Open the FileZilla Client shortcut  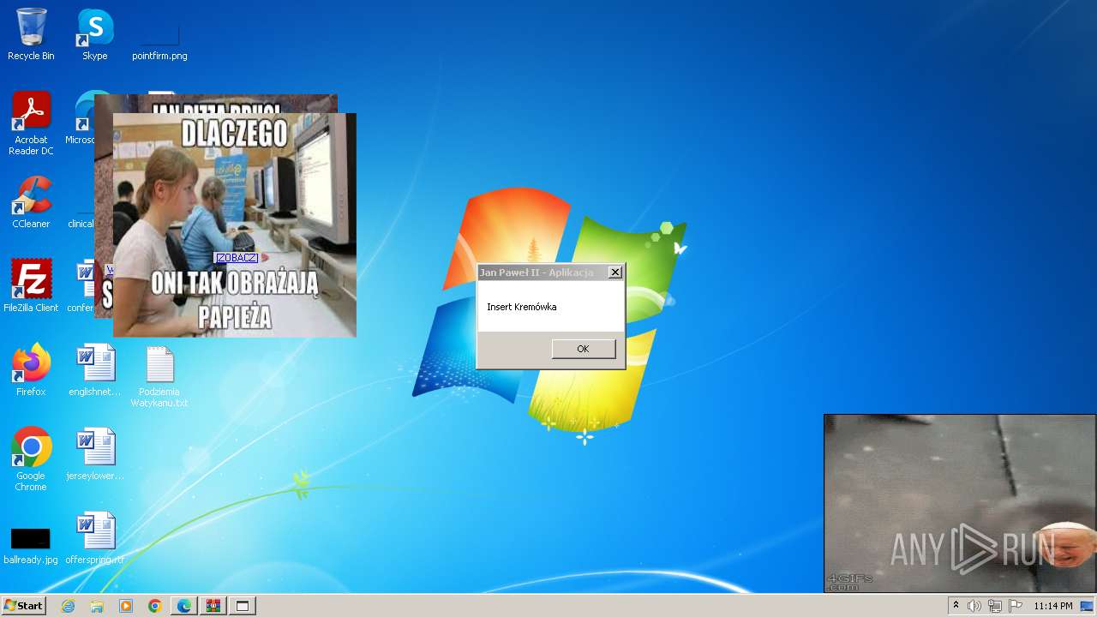(x=31, y=286)
